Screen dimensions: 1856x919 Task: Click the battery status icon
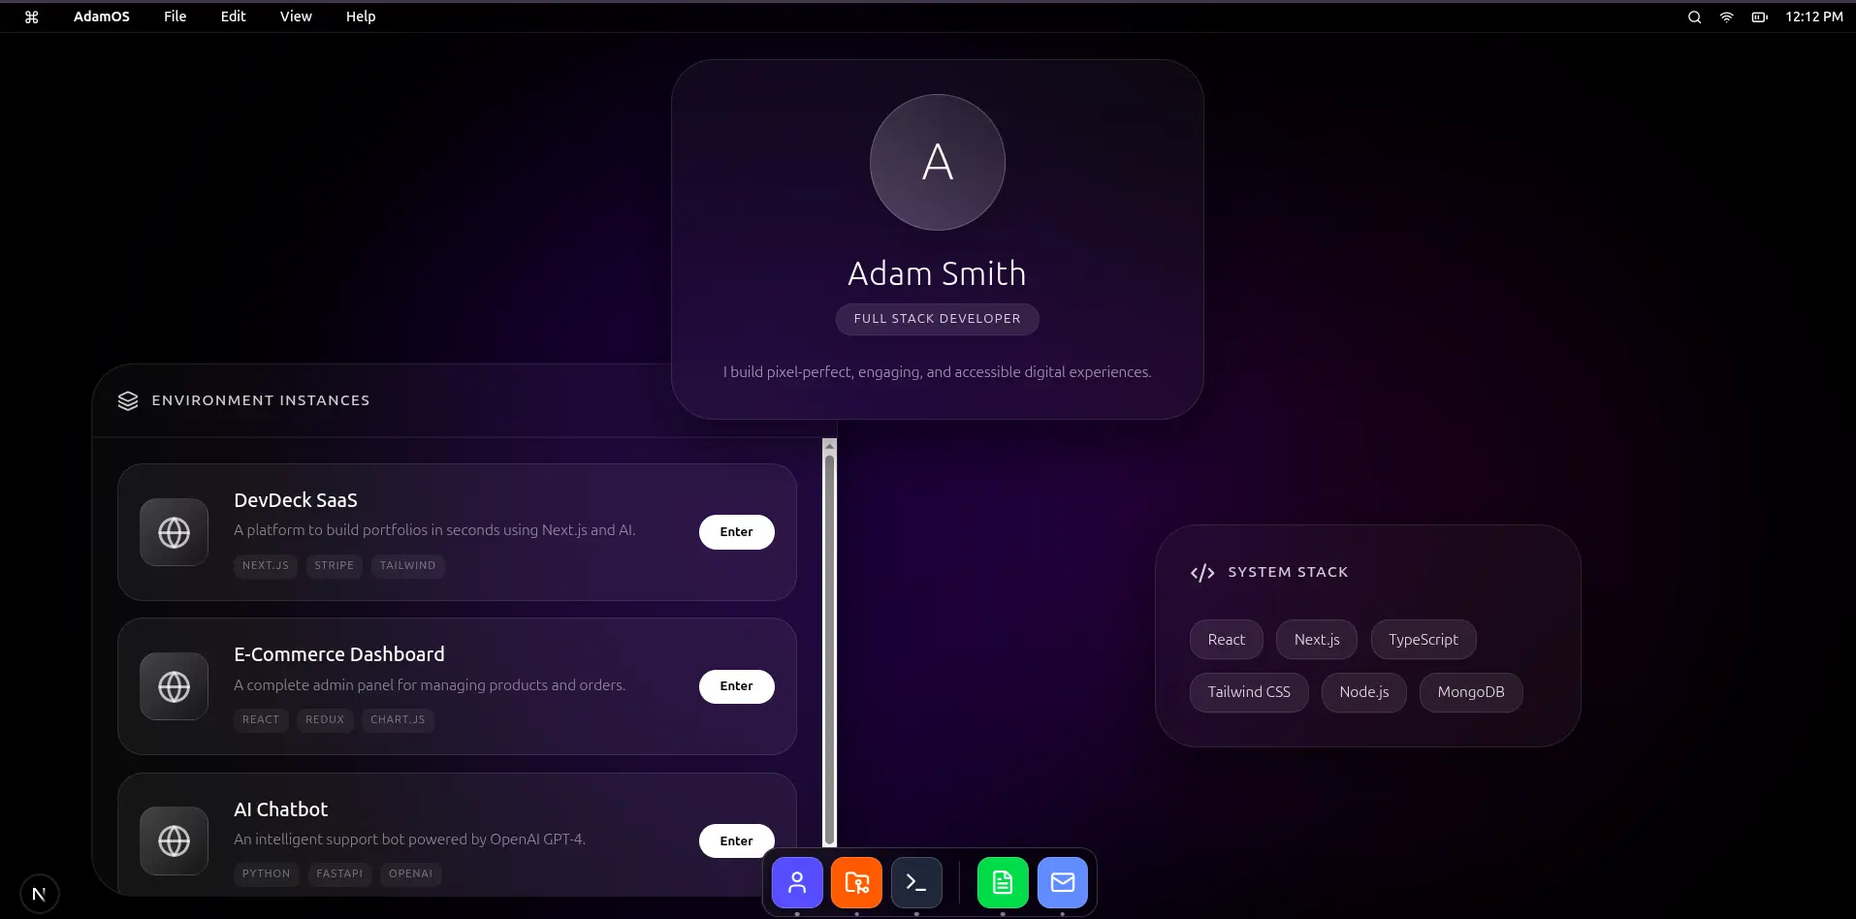(1759, 16)
